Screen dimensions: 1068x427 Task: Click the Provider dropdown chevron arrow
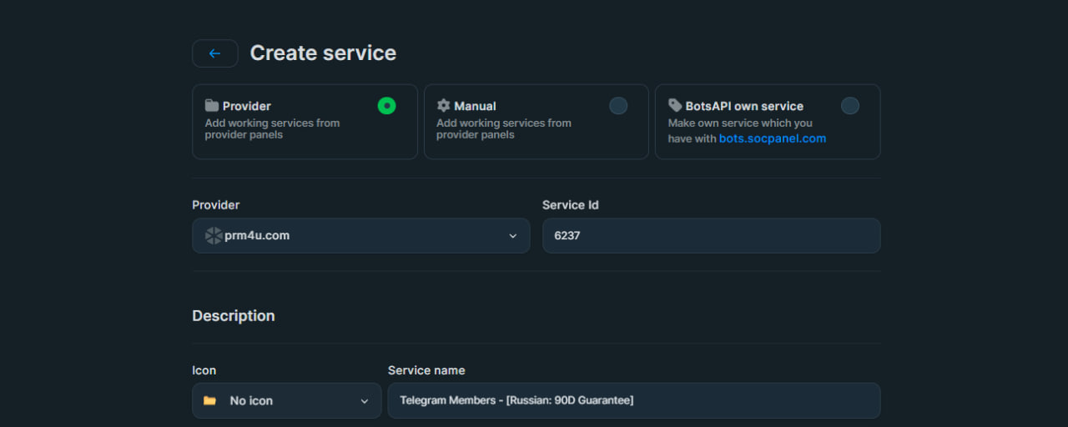tap(513, 236)
